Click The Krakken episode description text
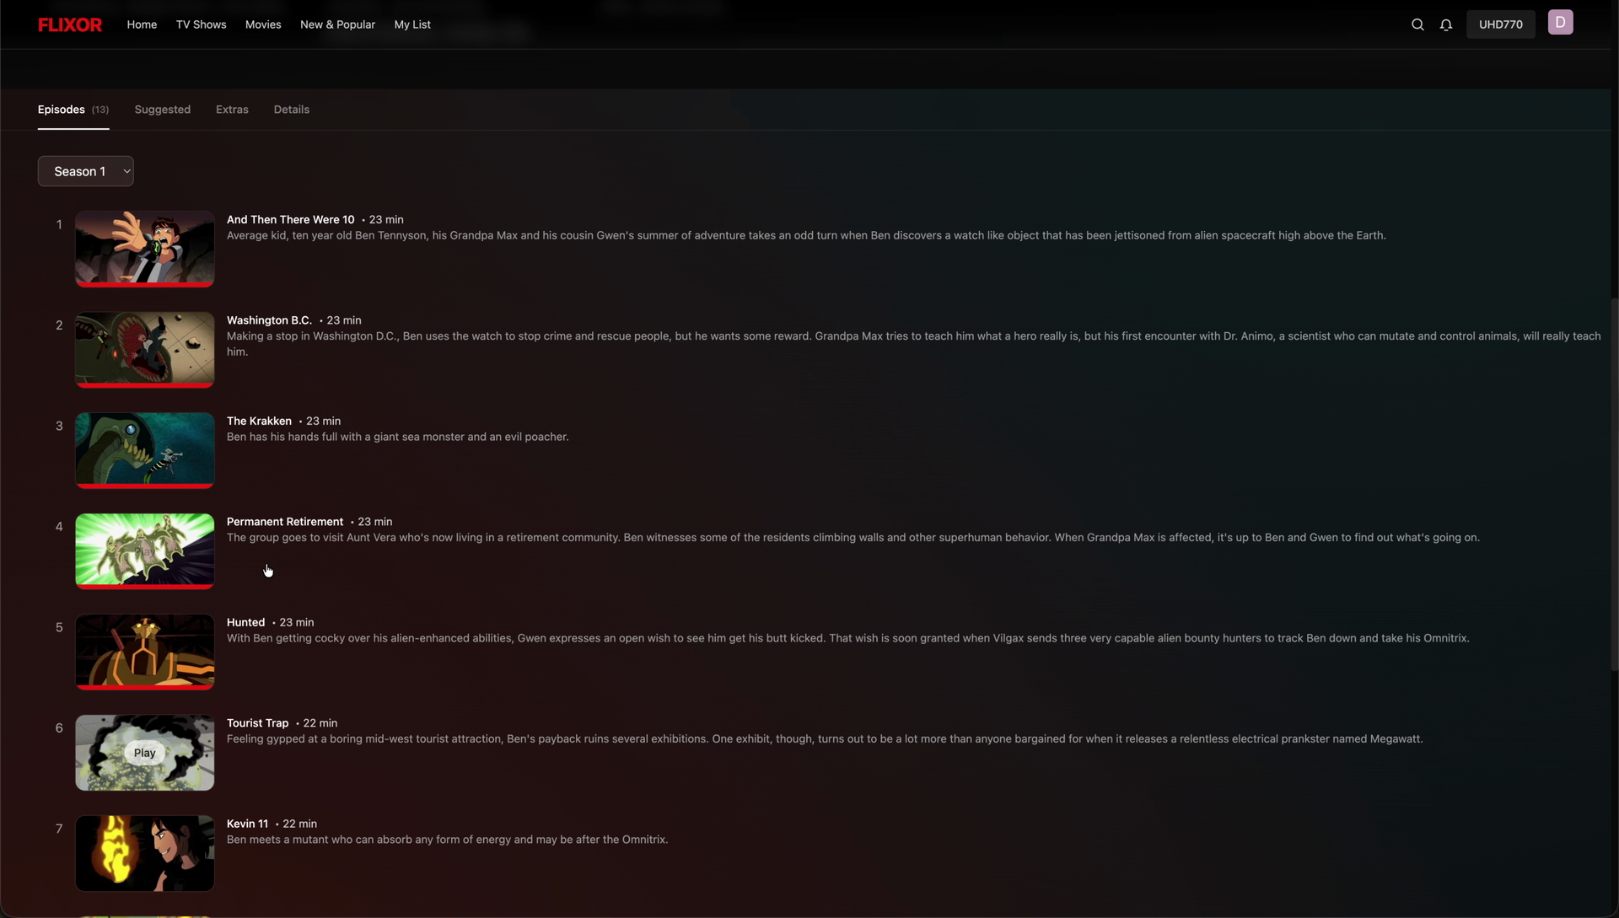This screenshot has width=1619, height=918. pyautogui.click(x=398, y=437)
